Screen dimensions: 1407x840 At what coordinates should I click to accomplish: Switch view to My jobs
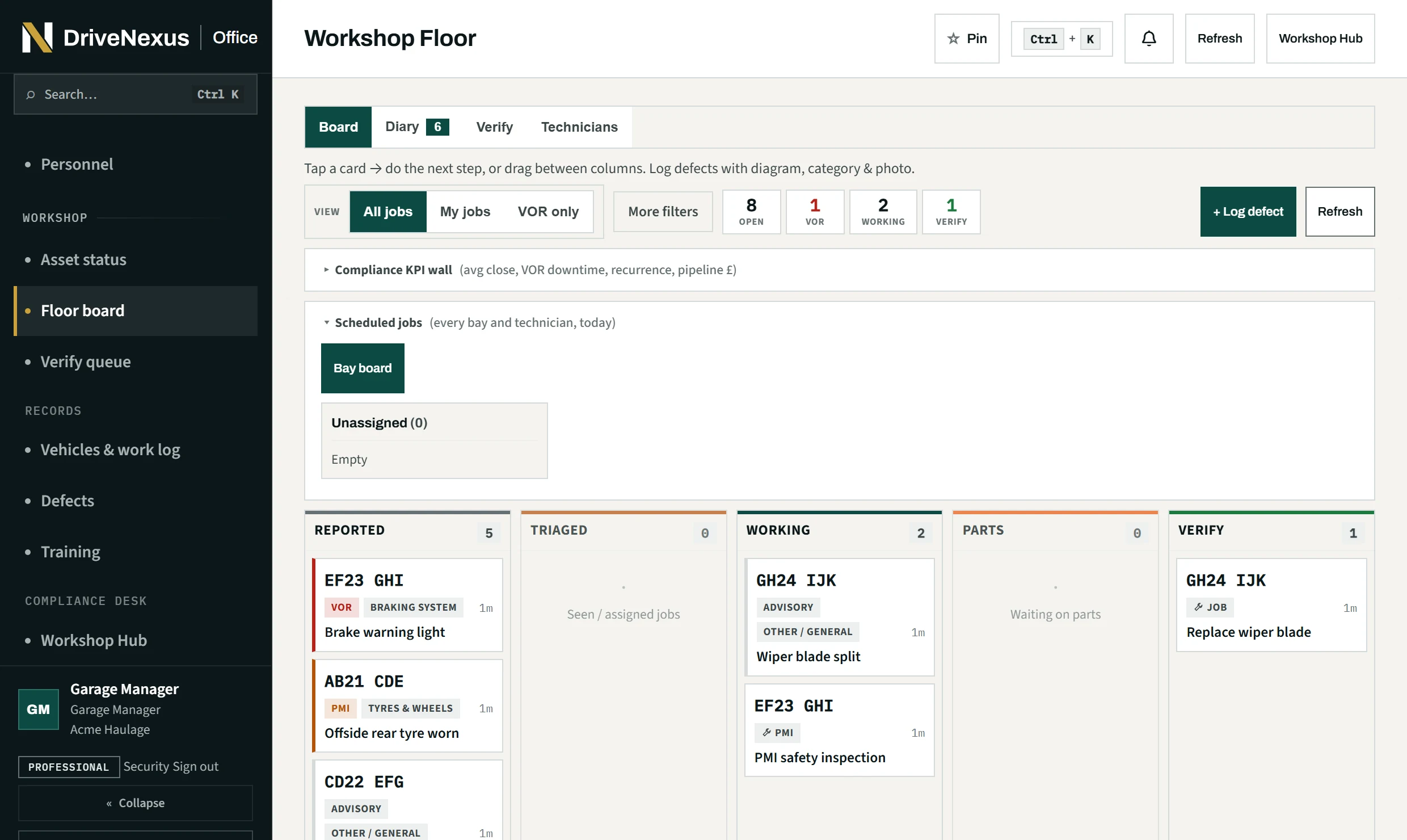pos(465,212)
